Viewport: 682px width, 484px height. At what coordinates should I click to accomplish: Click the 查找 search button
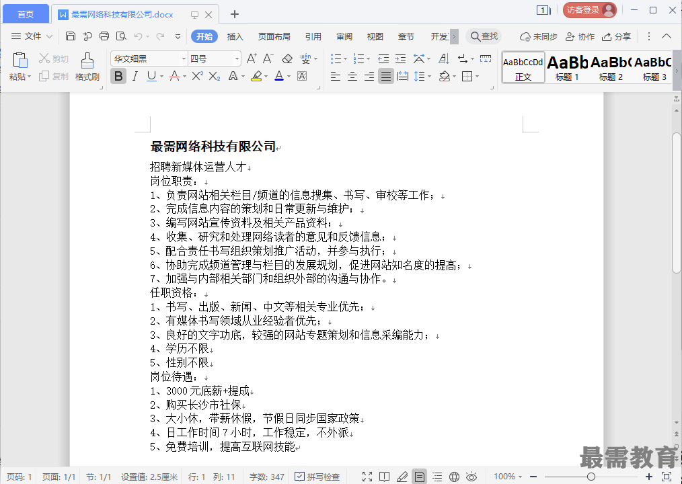point(484,36)
